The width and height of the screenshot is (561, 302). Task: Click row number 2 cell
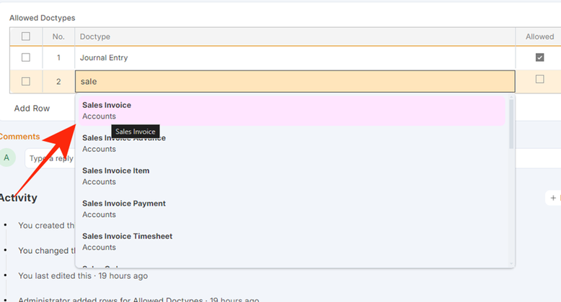(58, 81)
